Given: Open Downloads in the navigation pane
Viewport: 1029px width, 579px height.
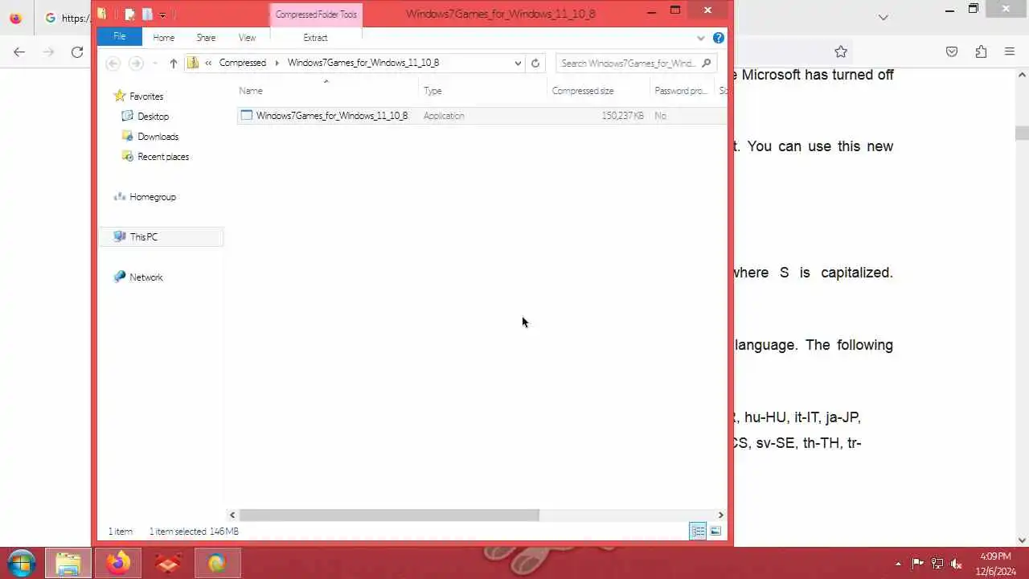Looking at the screenshot, I should [158, 137].
